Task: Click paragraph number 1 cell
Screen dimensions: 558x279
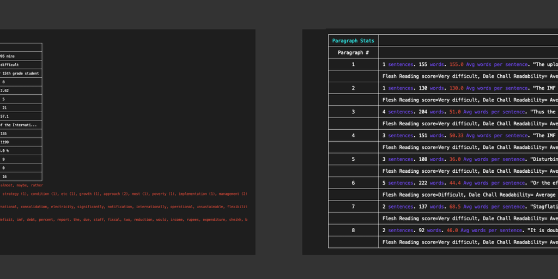Action: tap(353, 64)
